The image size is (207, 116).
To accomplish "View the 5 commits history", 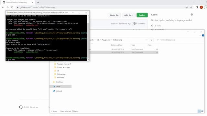I will click(x=139, y=24).
